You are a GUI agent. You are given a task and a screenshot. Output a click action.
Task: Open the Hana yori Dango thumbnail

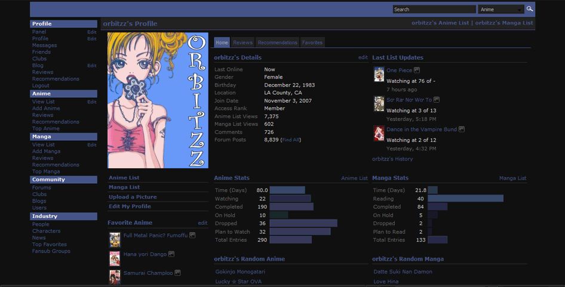115,258
